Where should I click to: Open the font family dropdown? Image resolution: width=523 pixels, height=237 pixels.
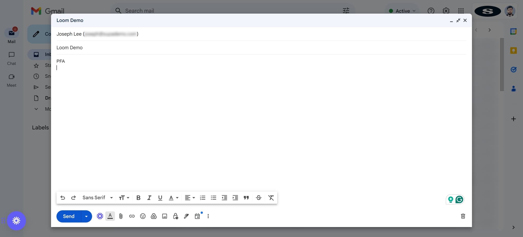tap(97, 197)
